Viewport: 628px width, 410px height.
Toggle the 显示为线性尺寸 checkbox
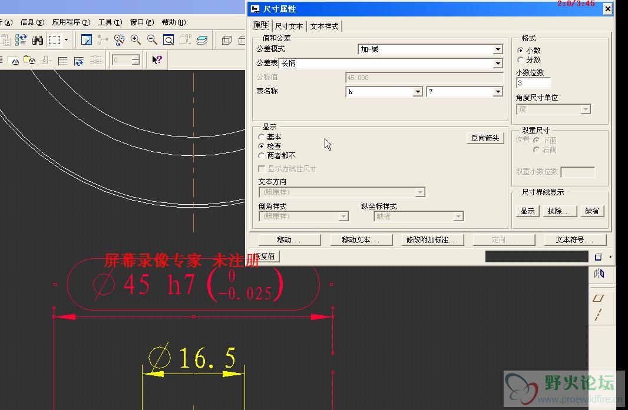pos(262,168)
